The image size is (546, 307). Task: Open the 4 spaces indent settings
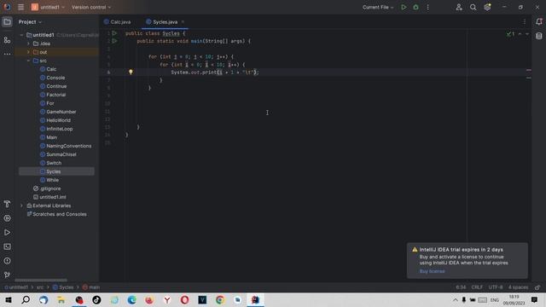pyautogui.click(x=518, y=287)
